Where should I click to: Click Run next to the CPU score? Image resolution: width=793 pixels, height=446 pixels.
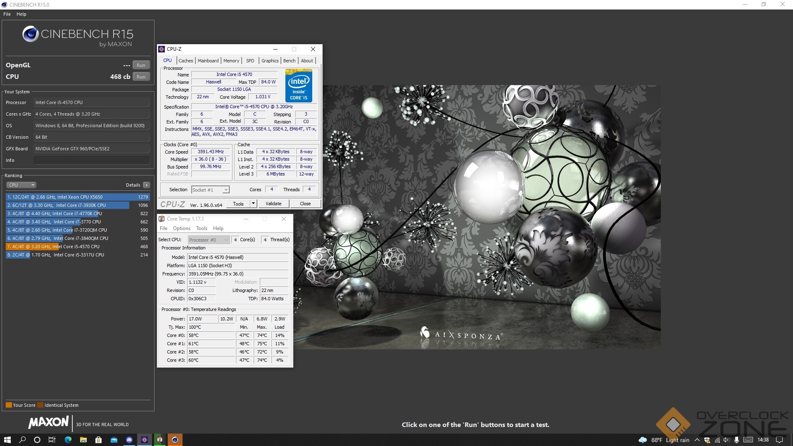[141, 77]
